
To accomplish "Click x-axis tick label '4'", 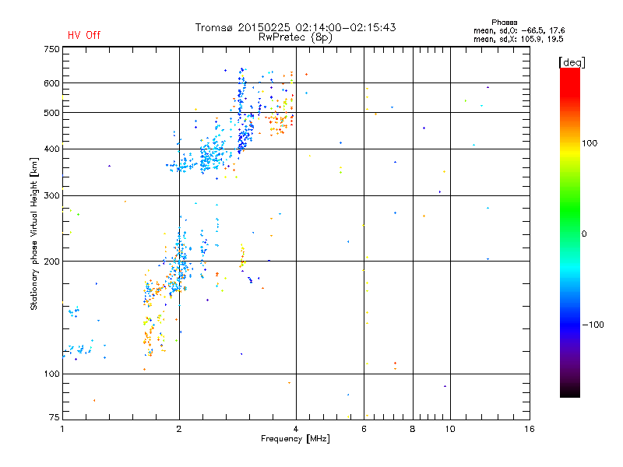I will tap(296, 429).
